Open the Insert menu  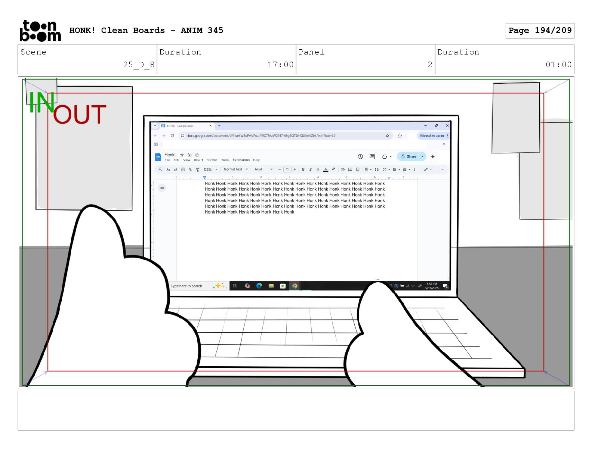click(198, 160)
